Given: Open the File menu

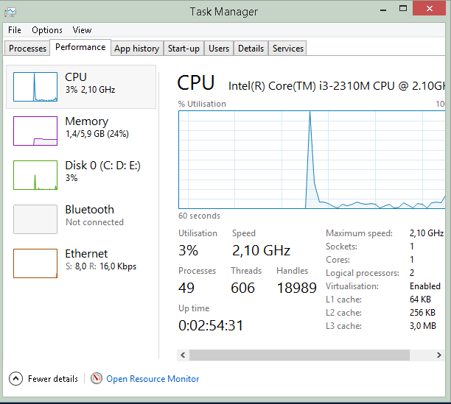Looking at the screenshot, I should click(15, 30).
